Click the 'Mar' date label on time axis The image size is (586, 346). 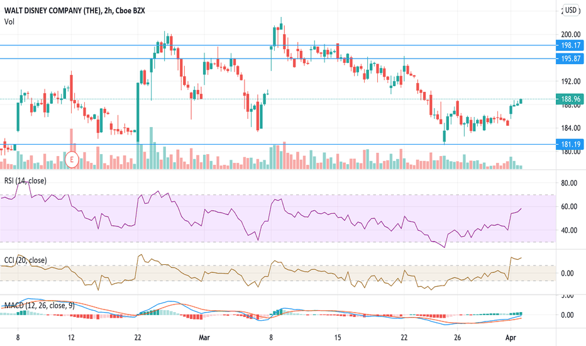(204, 337)
